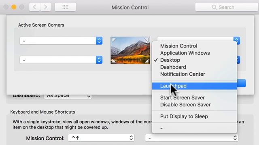Image resolution: width=259 pixels, height=145 pixels.
Task: Select the checked Desktop option
Action: tap(194, 60)
